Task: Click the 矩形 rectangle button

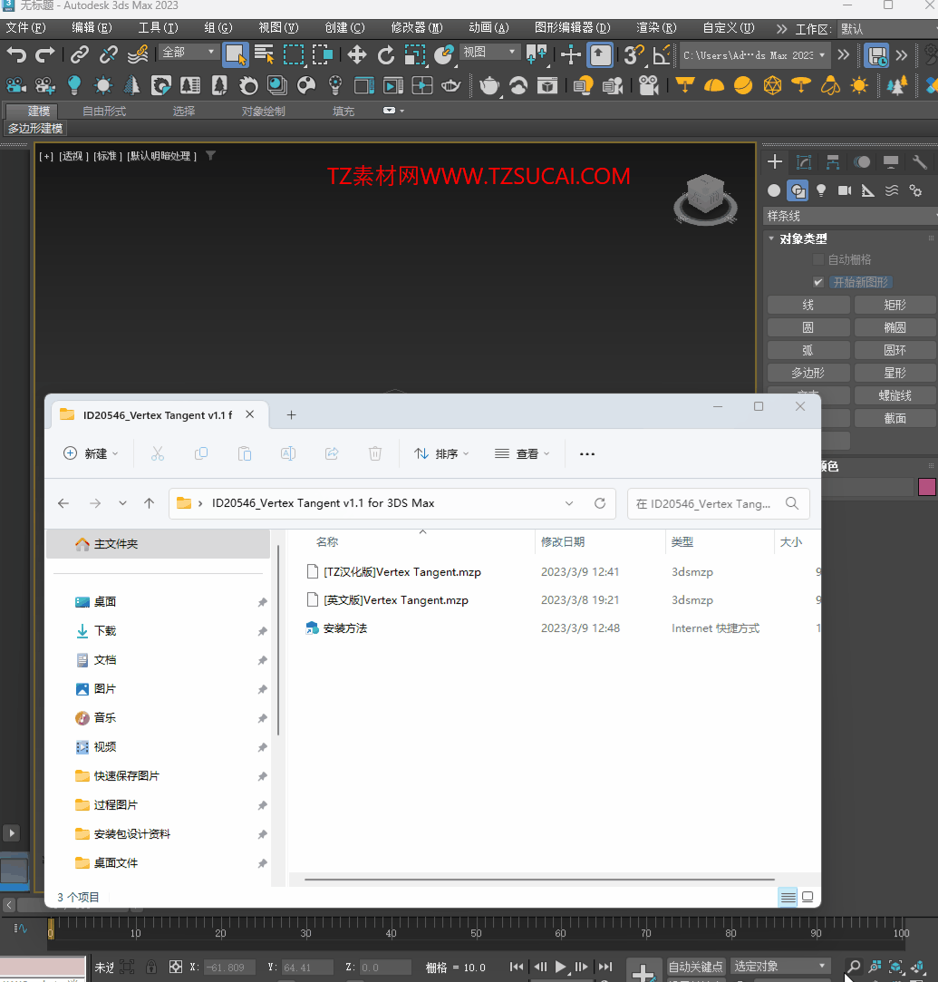Action: 894,305
